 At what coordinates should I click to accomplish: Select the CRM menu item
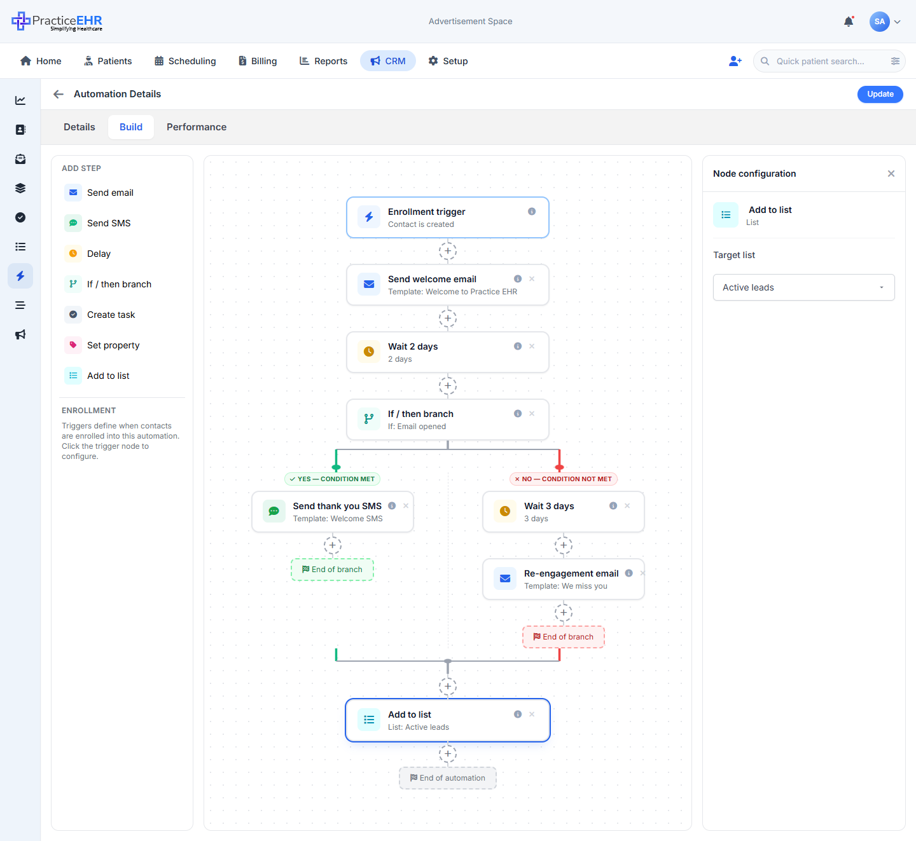(388, 61)
